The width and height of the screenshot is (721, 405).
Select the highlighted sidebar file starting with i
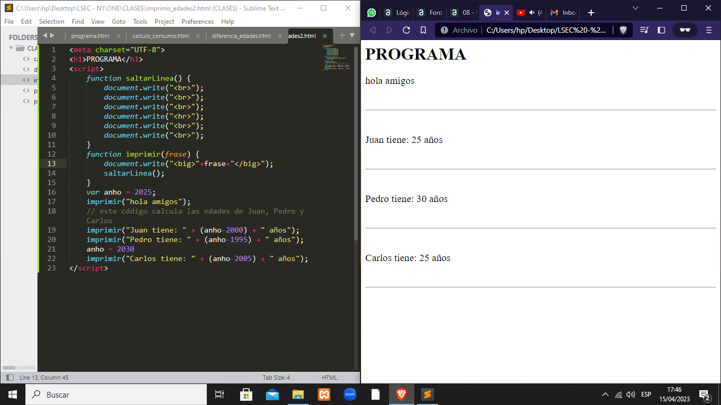pos(19,80)
